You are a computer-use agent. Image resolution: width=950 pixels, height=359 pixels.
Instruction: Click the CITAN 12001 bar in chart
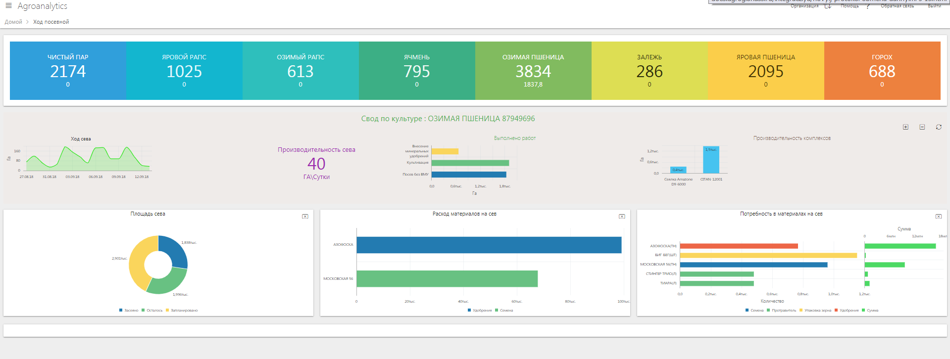(711, 160)
